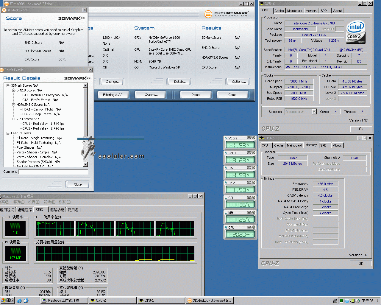Screen dimensions: 381x305
Task: Open Mainboard tab in CPU-Z processor window
Action: point(295,11)
